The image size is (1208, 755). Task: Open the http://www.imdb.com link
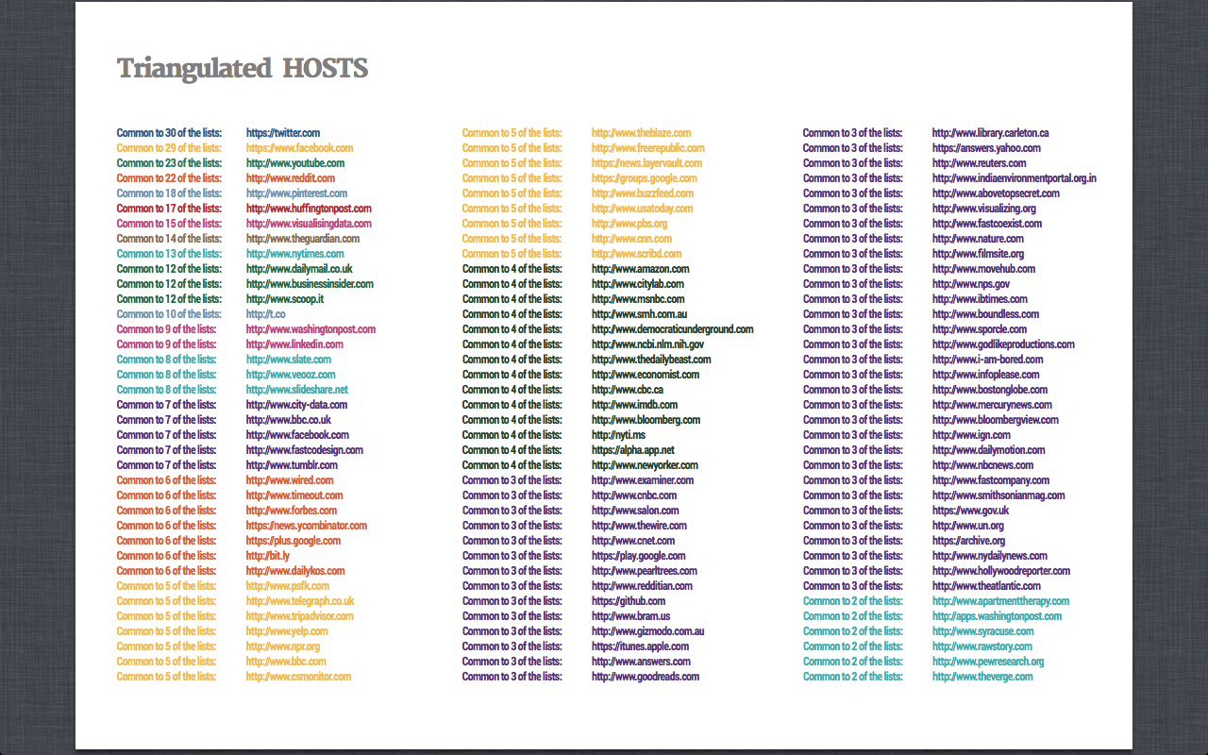(635, 405)
